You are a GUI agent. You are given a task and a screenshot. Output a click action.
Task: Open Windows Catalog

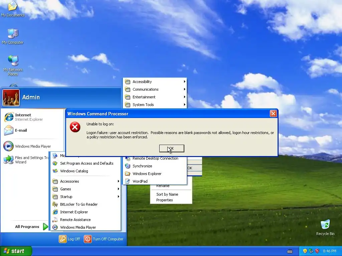point(86,171)
